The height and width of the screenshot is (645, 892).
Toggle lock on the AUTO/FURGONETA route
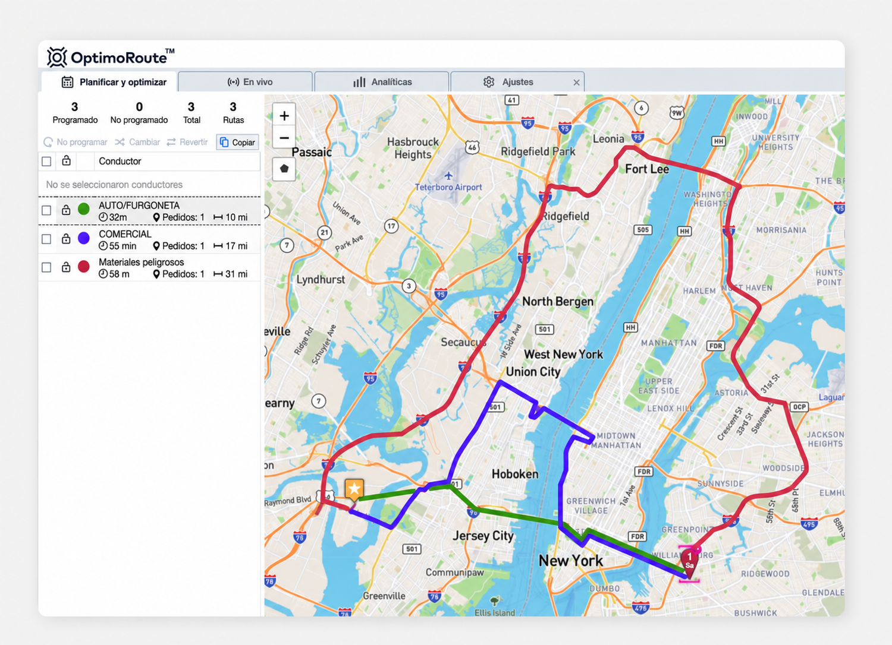[x=66, y=210]
